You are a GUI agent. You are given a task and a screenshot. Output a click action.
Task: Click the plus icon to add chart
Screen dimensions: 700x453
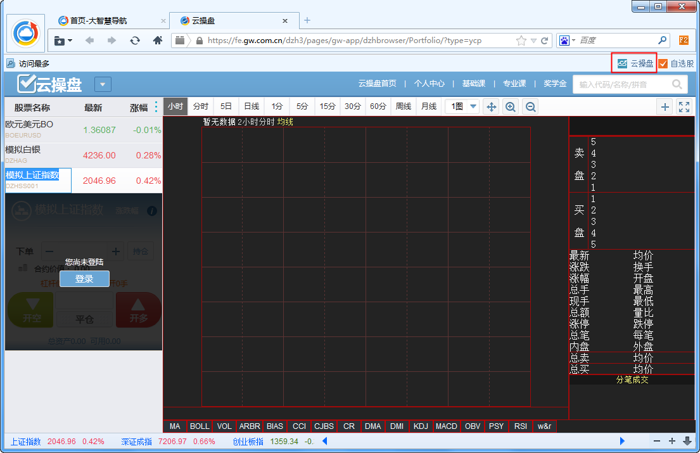click(x=665, y=107)
